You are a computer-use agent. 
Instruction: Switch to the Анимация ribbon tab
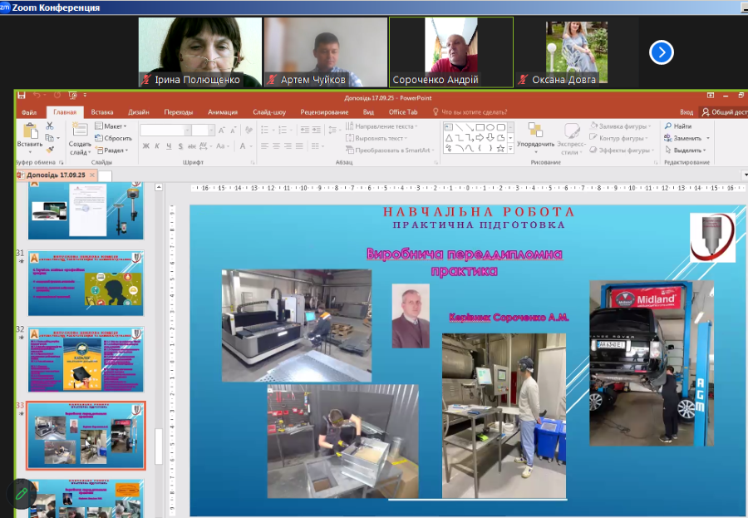tap(222, 112)
